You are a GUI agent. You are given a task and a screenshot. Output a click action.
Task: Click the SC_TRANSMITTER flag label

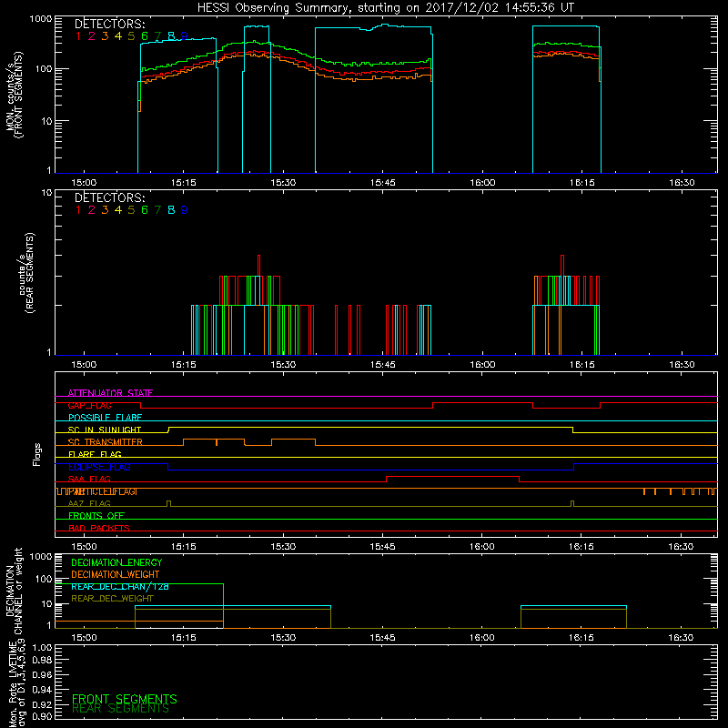[x=105, y=442]
